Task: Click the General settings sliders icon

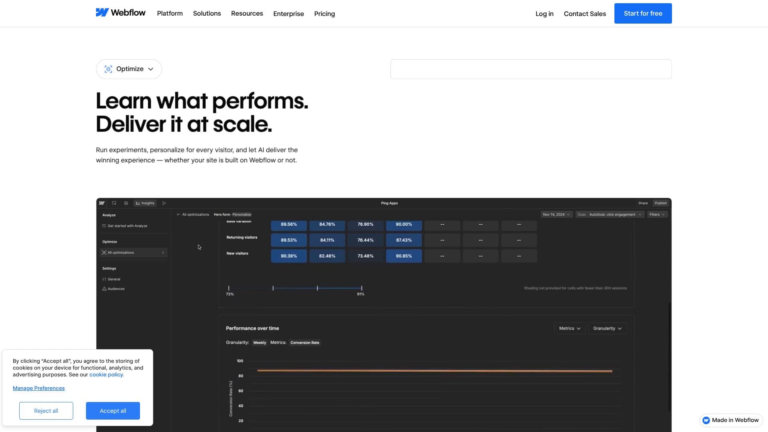Action: point(104,279)
